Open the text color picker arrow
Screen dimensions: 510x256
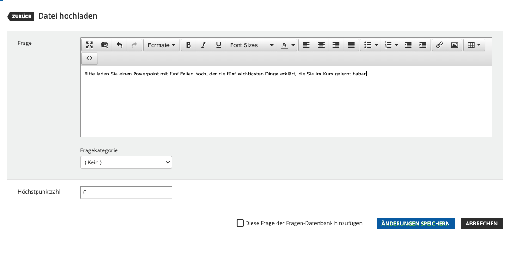pos(293,45)
